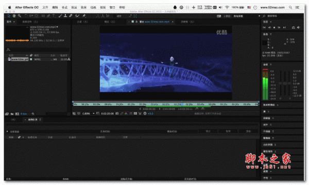
Task: Open the 效果 menu
Action: [83, 8]
